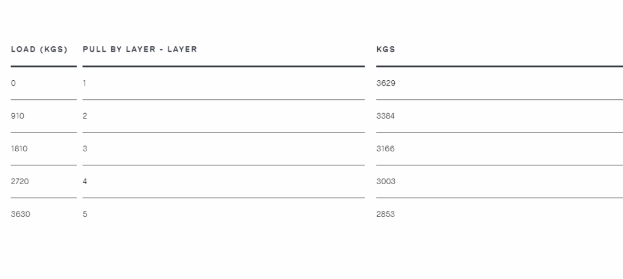
Task: Select the load value 3630
Action: click(x=20, y=215)
